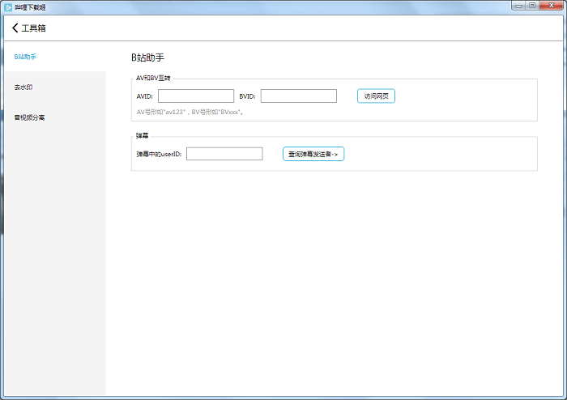The image size is (567, 400).
Task: Click the 哔哩下载姬 app icon in title bar
Action: pyautogui.click(x=7, y=6)
